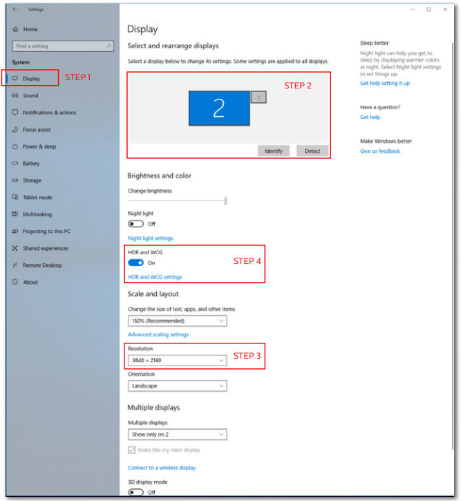Click the Get help link

[370, 117]
